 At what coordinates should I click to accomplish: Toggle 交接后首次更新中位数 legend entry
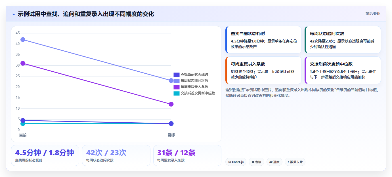[x=194, y=93]
